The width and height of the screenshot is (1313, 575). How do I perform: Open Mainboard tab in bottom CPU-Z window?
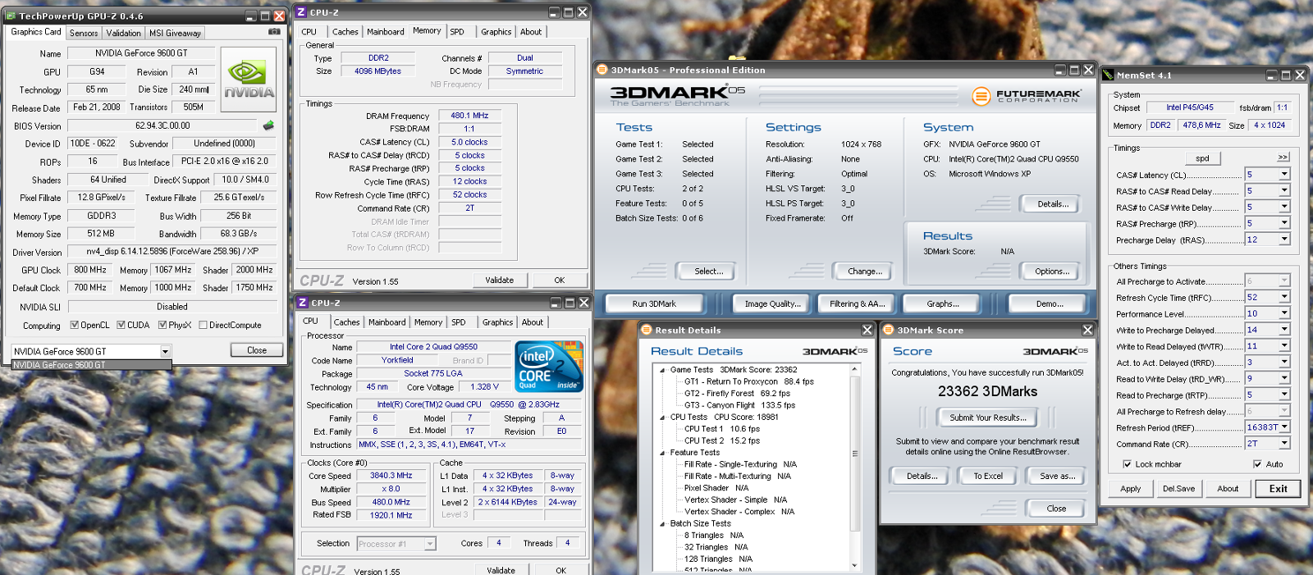click(387, 322)
